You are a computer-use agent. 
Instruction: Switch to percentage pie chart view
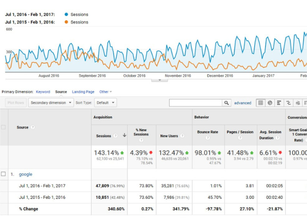pyautogui.click(x=270, y=103)
